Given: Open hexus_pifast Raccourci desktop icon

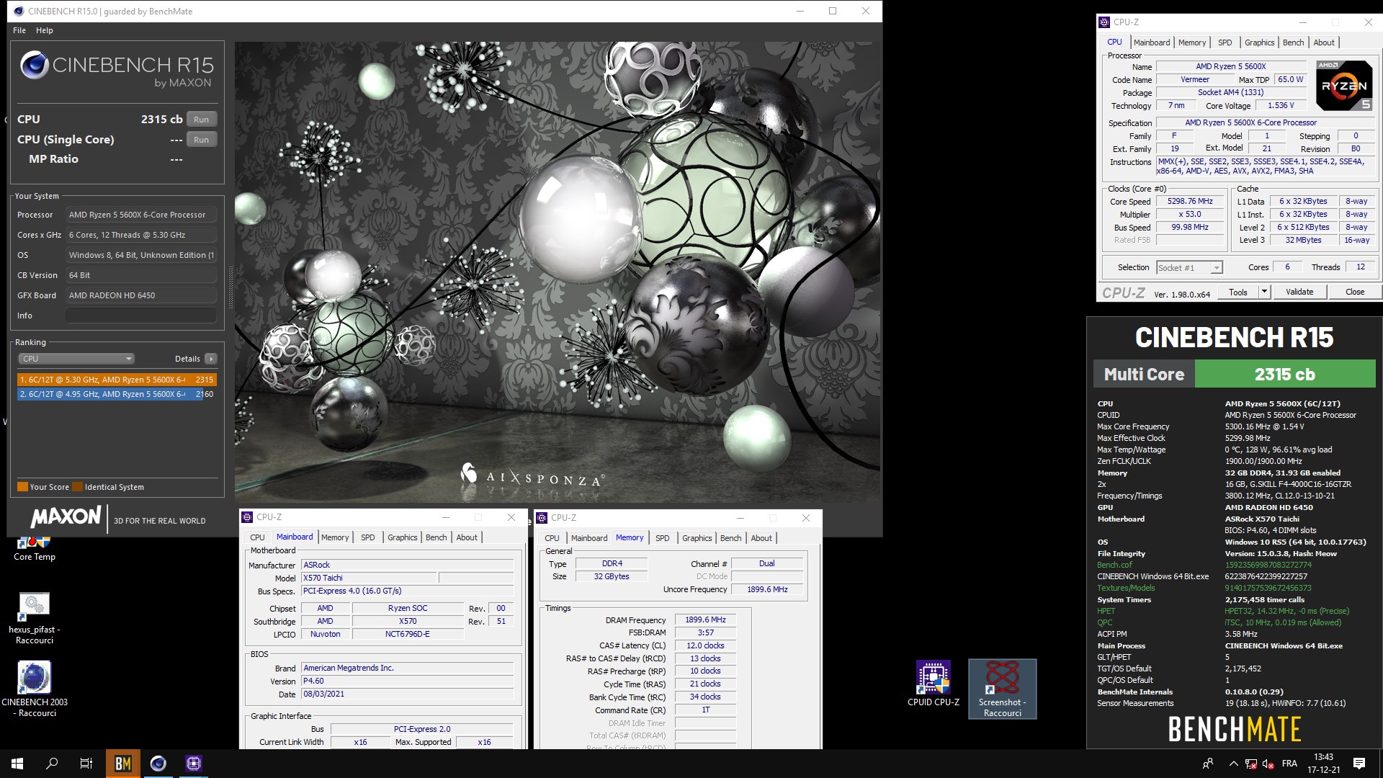Looking at the screenshot, I should click(34, 617).
